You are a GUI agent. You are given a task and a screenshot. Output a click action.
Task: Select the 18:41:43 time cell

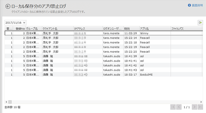[131, 70]
